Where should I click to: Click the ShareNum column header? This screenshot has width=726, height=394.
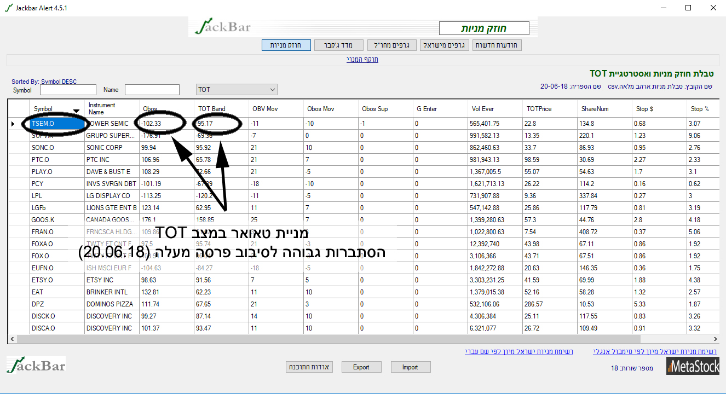click(x=604, y=108)
